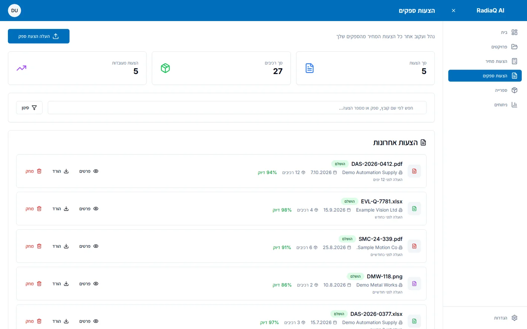Open the DU user avatar menu
527x329 pixels.
pos(14,11)
